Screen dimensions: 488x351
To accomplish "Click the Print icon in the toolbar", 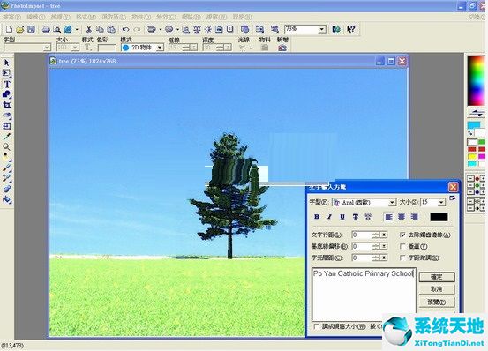I will coord(46,29).
